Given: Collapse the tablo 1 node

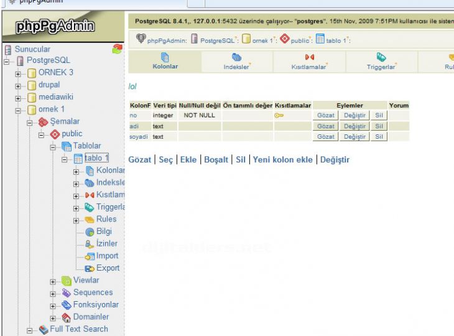Looking at the screenshot, I should point(64,159).
